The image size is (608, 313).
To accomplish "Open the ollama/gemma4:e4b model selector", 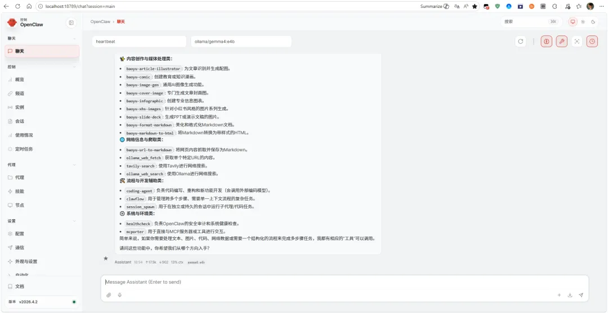I will [x=241, y=42].
